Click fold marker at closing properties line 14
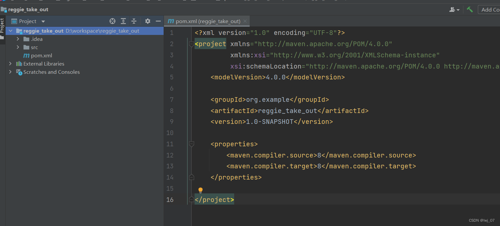Viewport: 500px width, 226px height. click(x=191, y=177)
